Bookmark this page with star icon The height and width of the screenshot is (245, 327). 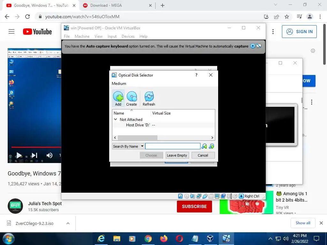(x=287, y=17)
